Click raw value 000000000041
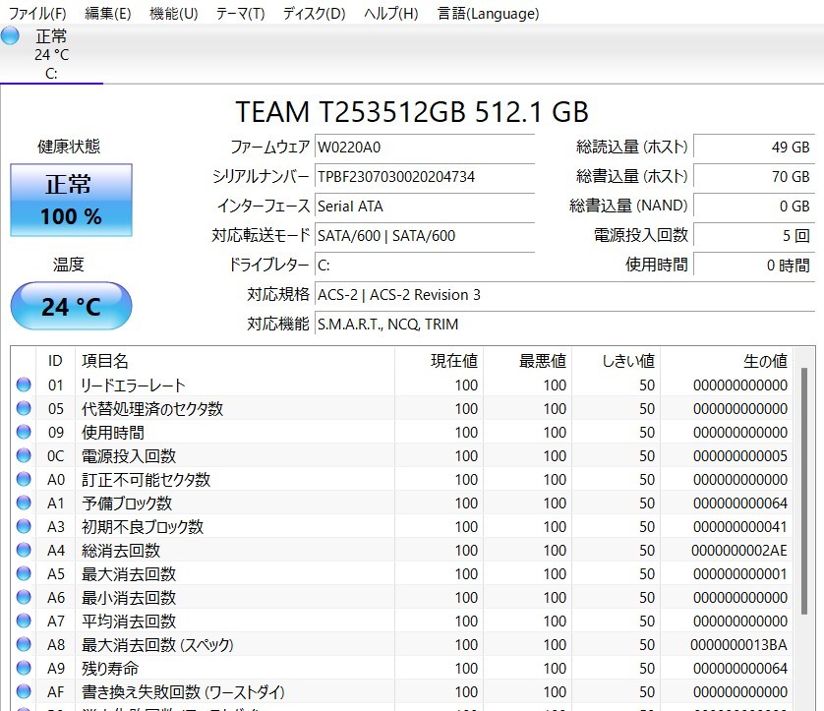The width and height of the screenshot is (824, 711). click(x=740, y=527)
